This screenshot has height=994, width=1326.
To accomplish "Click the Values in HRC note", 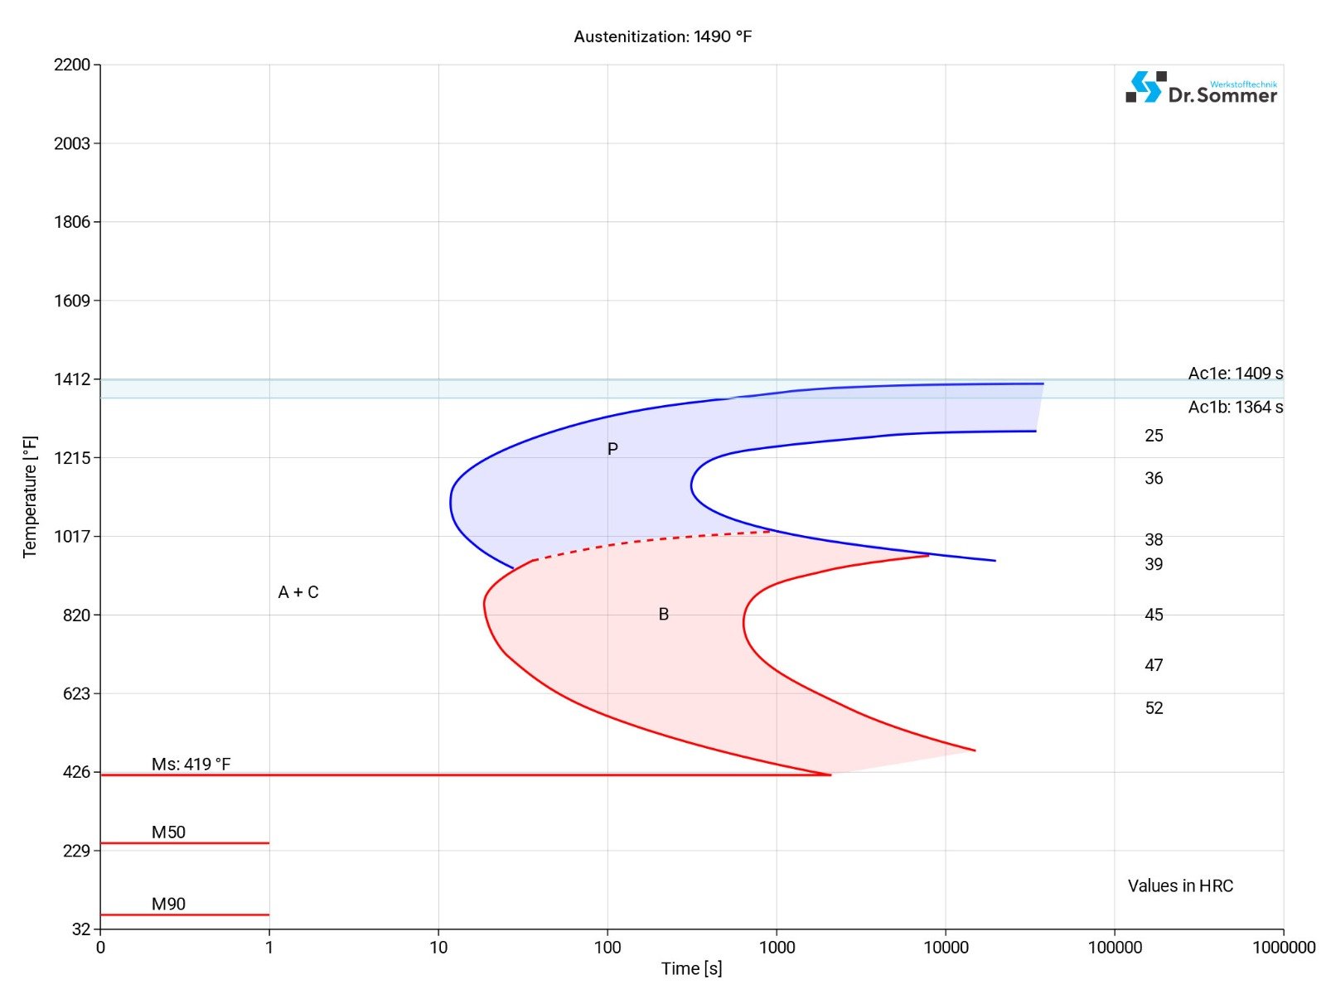I will coord(1180,885).
